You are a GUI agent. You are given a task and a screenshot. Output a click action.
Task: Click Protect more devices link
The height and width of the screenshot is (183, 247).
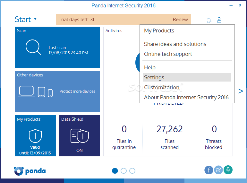pyautogui.click(x=77, y=91)
